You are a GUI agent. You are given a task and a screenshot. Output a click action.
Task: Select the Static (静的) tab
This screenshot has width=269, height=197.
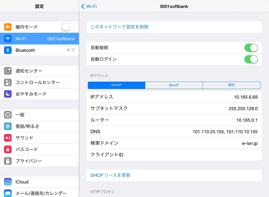(231, 85)
